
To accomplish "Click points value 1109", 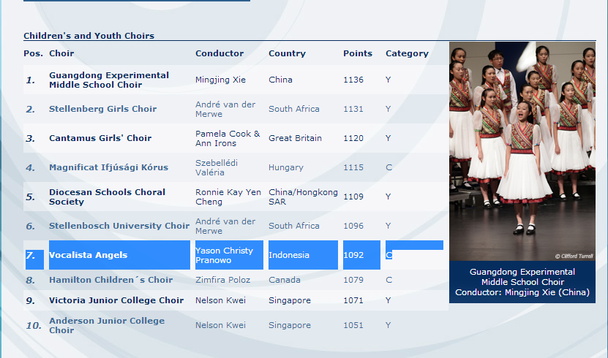I will point(353,197).
